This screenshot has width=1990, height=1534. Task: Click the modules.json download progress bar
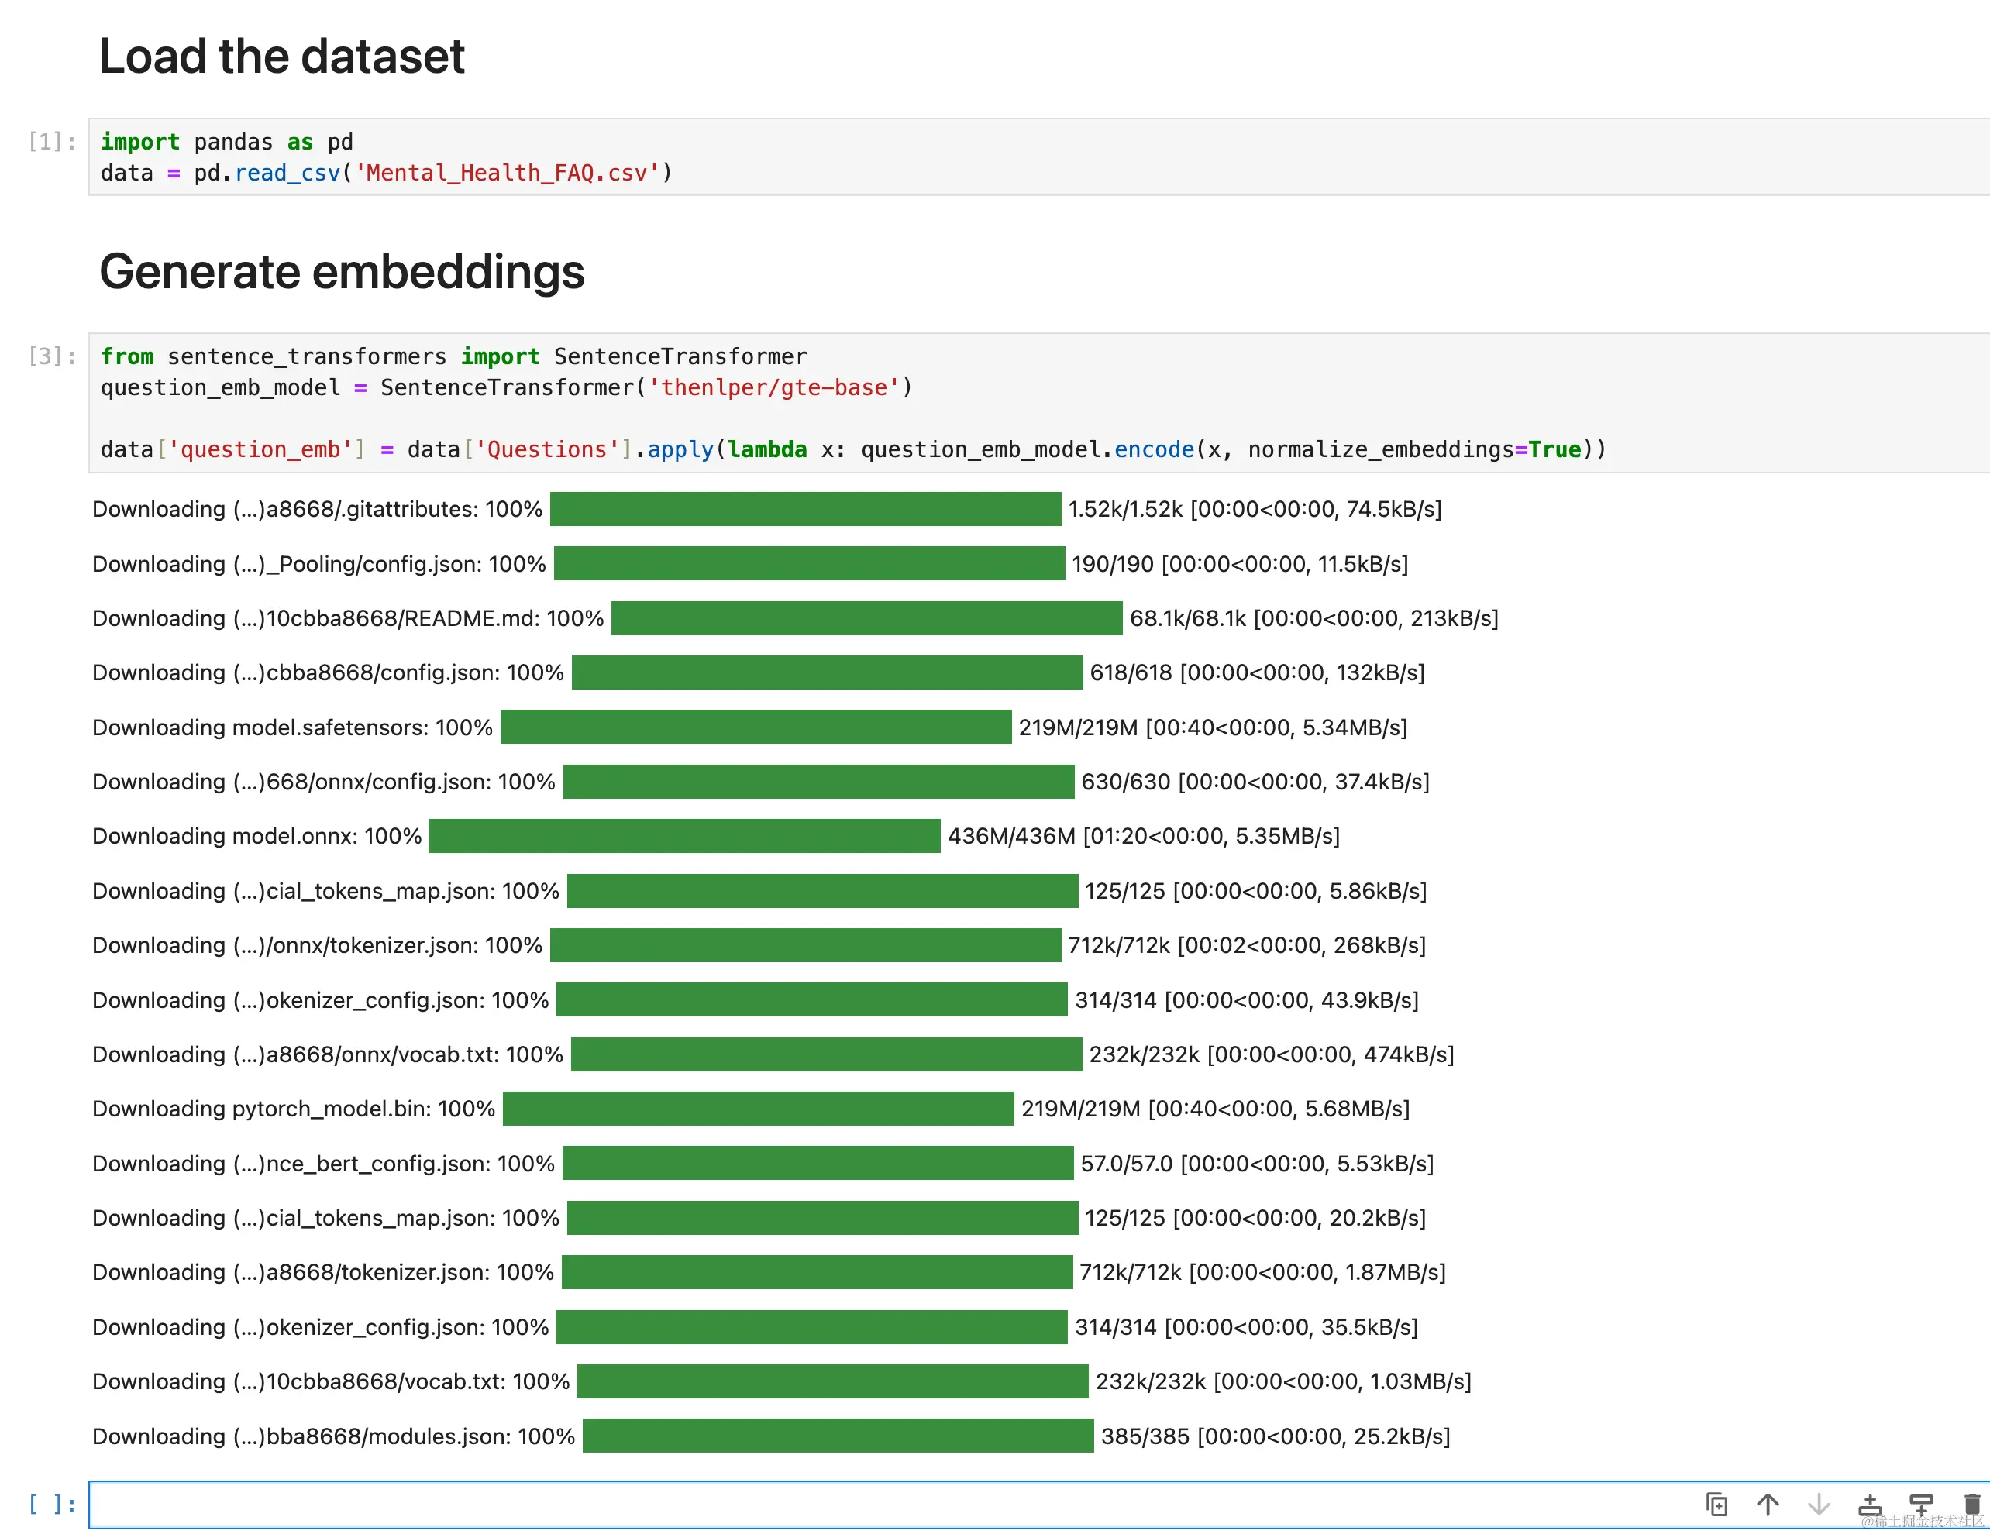click(x=838, y=1436)
